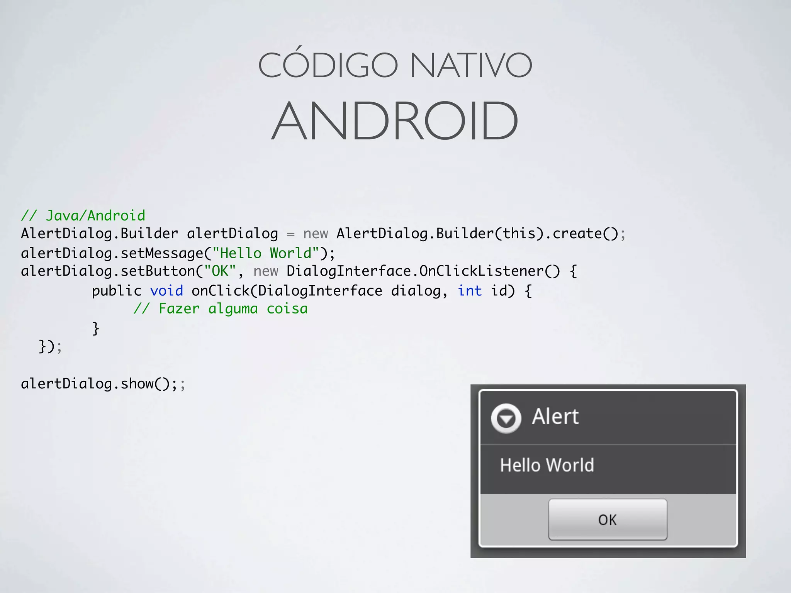The width and height of the screenshot is (791, 593).
Task: Click the OK button in the Alert dialog
Action: click(x=608, y=519)
